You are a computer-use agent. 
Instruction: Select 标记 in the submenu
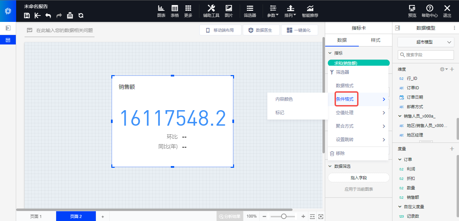point(298,113)
